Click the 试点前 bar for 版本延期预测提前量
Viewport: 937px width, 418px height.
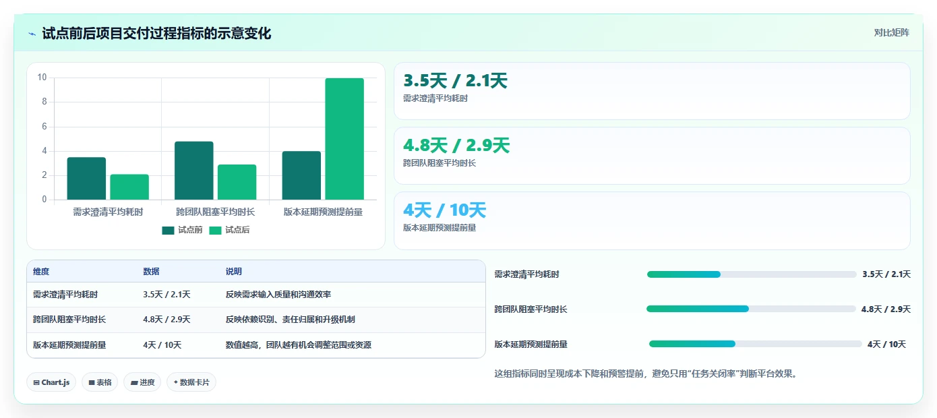point(301,175)
